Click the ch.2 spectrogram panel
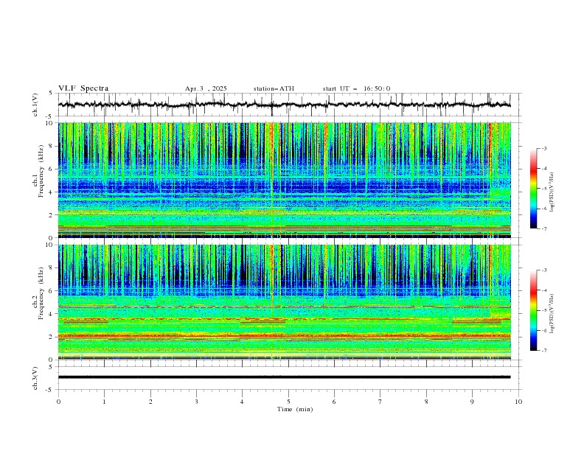584x451 pixels. (285, 302)
